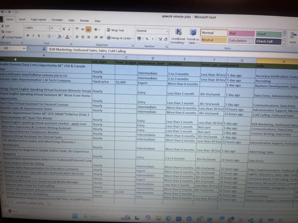Toggle Bold formatting
Screen dimensions: 298x223
tap(28, 36)
